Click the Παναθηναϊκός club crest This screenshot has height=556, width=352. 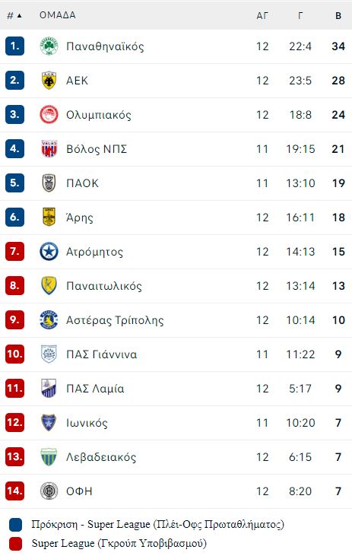pyautogui.click(x=49, y=46)
